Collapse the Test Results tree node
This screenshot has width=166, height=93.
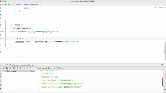point(3,71)
